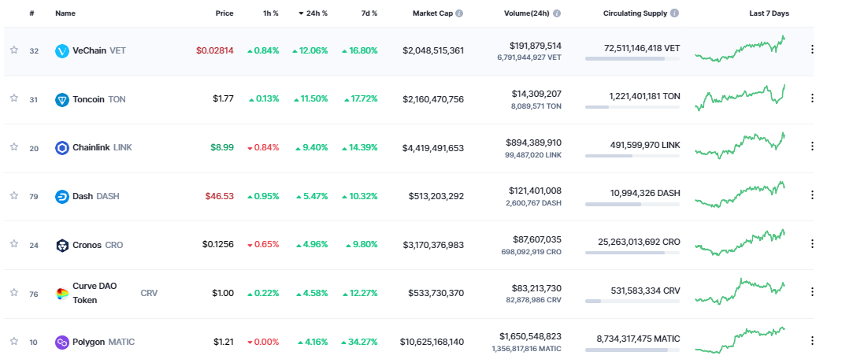Open the Chainlink row more-options menu
The image size is (842, 363).
812,146
